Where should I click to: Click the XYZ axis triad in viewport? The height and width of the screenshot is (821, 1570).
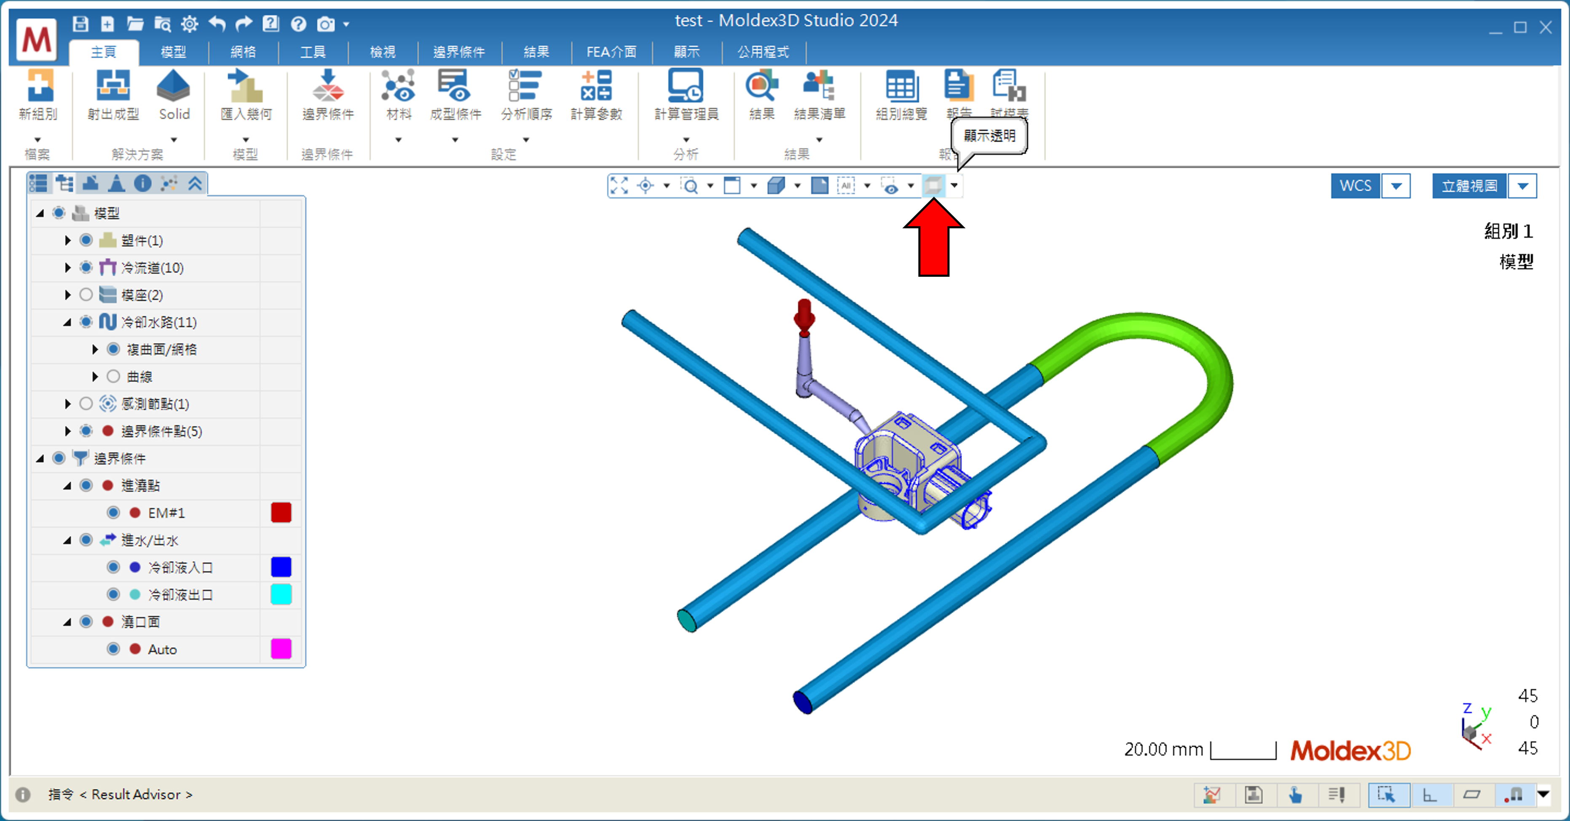pos(1476,726)
